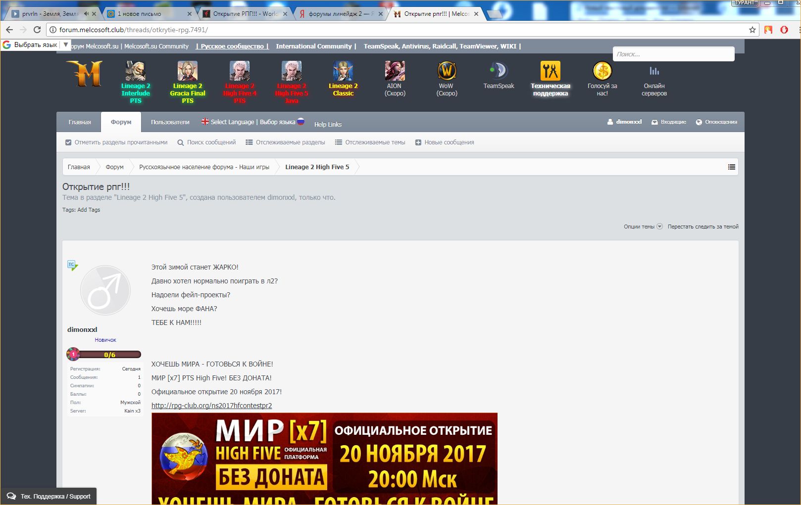Go back with the browser back arrow
The width and height of the screenshot is (801, 505).
click(x=9, y=30)
